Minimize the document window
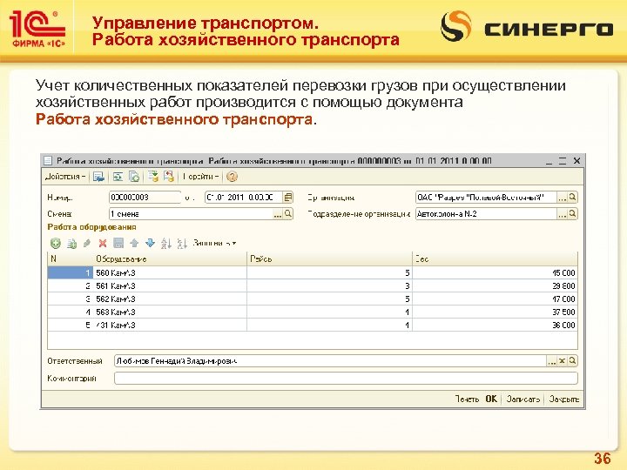 click(x=549, y=162)
